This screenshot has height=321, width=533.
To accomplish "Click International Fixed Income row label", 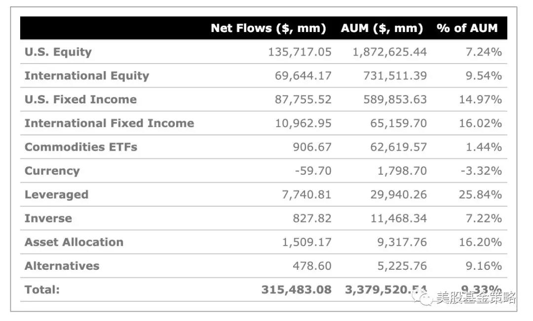I will pos(109,123).
